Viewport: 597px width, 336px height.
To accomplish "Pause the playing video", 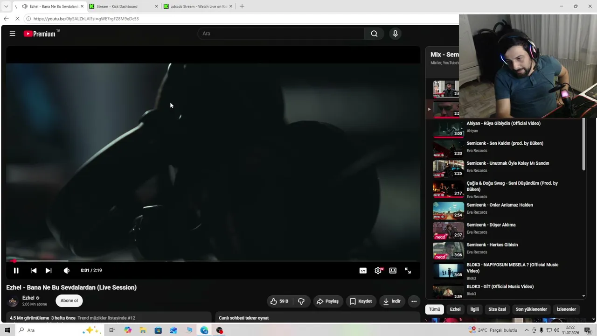I will pos(16,271).
